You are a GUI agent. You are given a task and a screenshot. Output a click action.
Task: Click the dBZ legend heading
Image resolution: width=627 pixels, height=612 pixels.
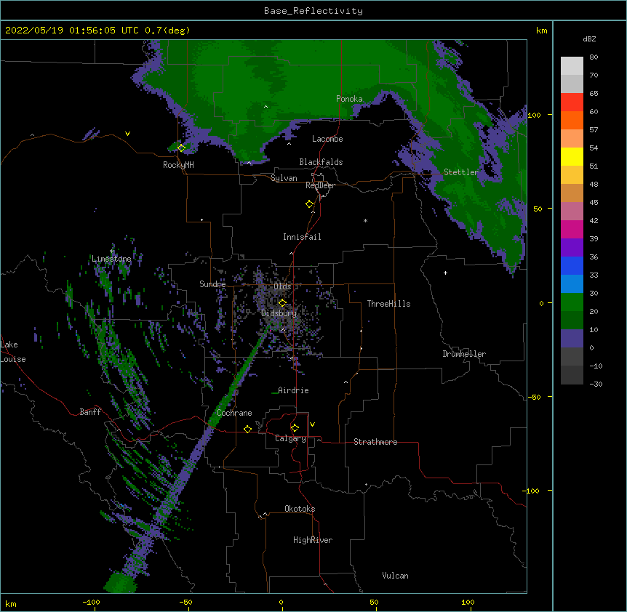589,39
